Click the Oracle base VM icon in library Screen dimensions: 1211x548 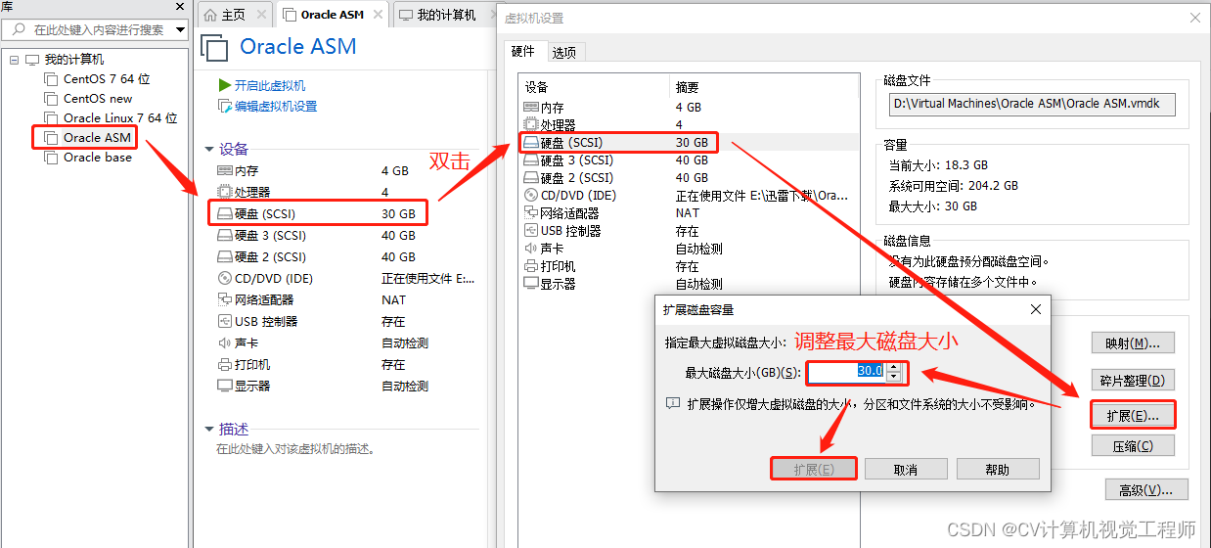click(51, 158)
